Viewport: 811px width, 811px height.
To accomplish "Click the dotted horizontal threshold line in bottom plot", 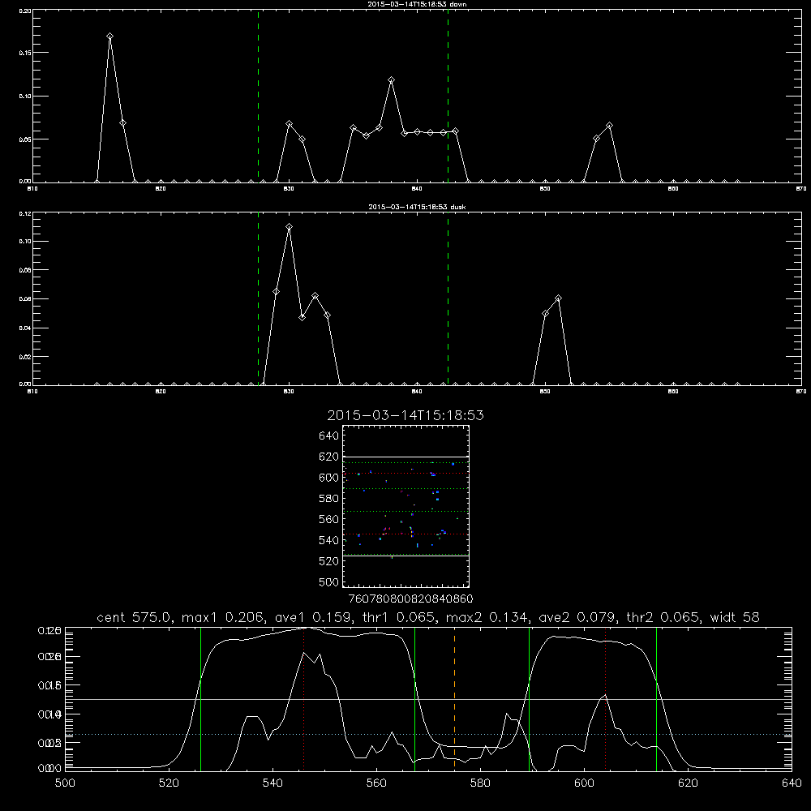I will click(x=428, y=734).
